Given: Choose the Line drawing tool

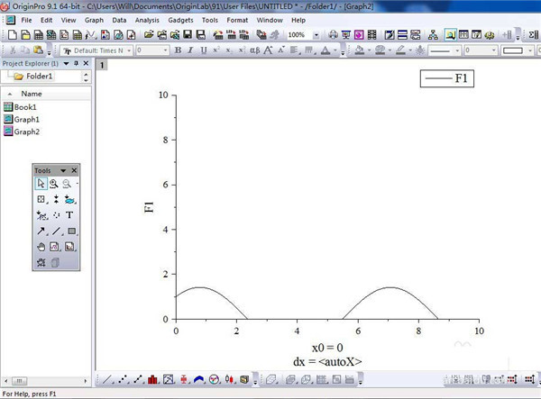Looking at the screenshot, I should click(56, 231).
